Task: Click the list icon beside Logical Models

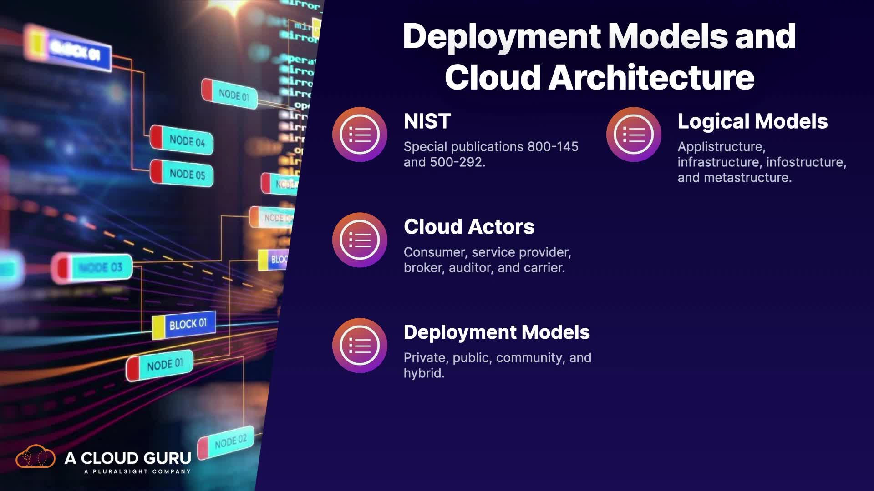Action: (x=633, y=135)
